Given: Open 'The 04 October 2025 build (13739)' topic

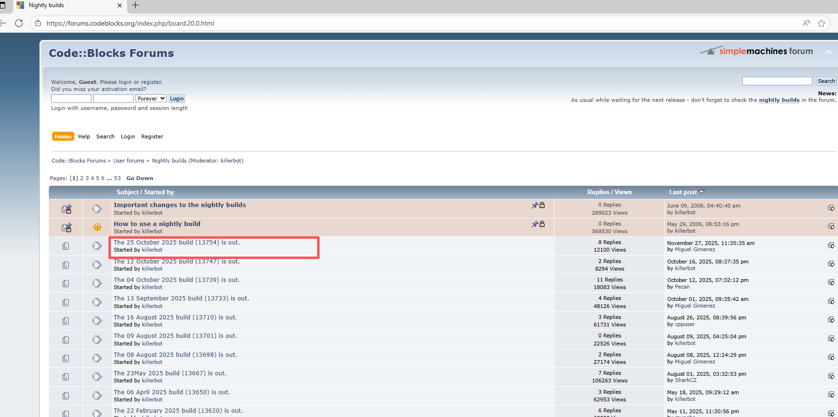Looking at the screenshot, I should tap(177, 280).
